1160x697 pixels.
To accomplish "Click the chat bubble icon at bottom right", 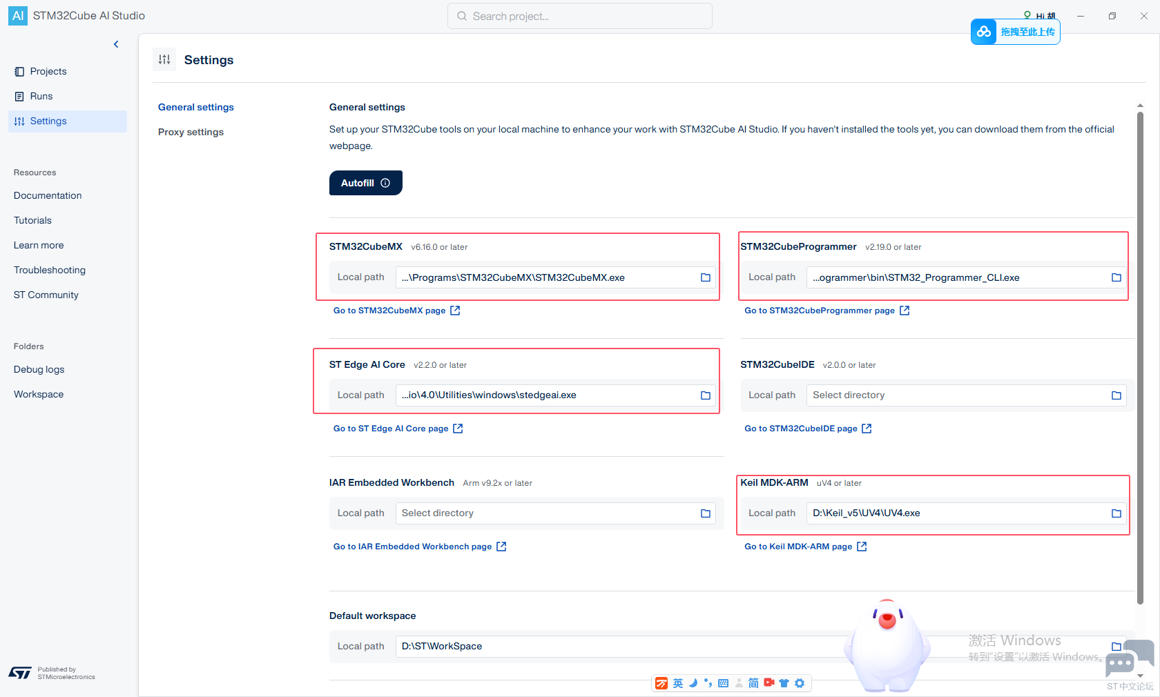I will tap(1130, 658).
